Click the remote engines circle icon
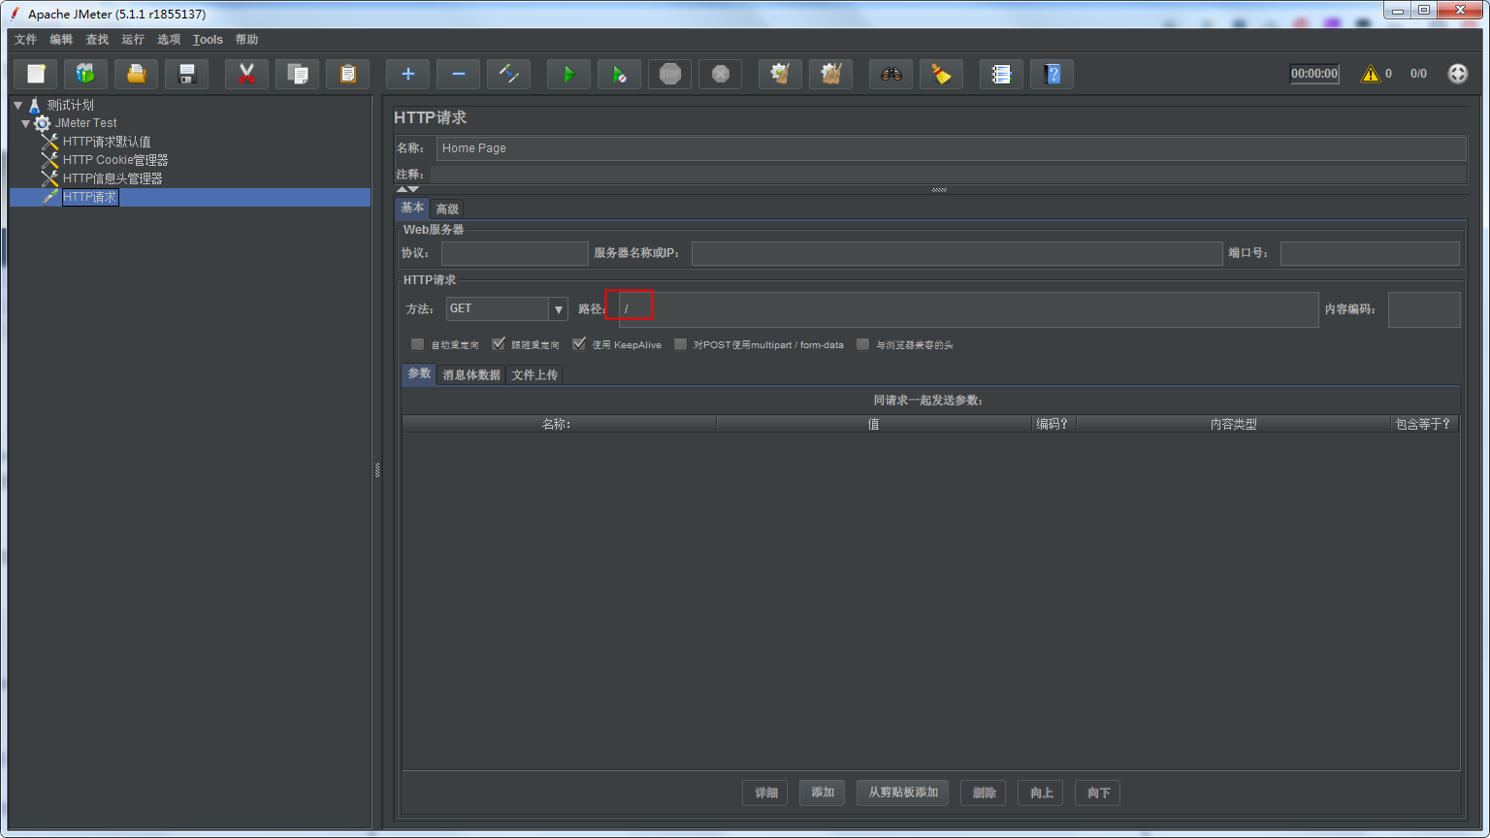Viewport: 1490px width, 838px height. tap(1457, 74)
